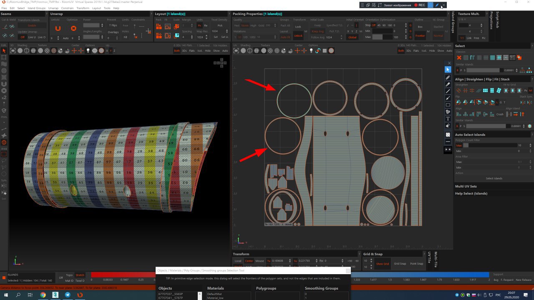Adjust the Polygon Count Max stepper
This screenshot has height=300, width=534.
coord(530,145)
